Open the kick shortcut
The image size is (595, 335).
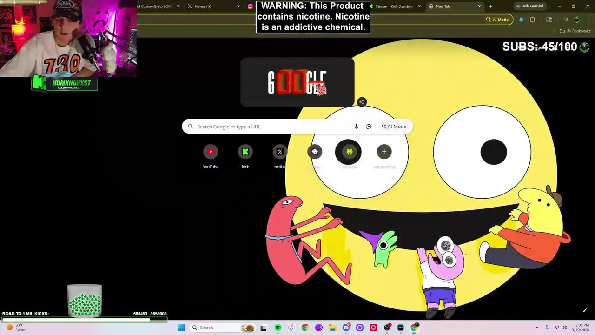coord(245,156)
